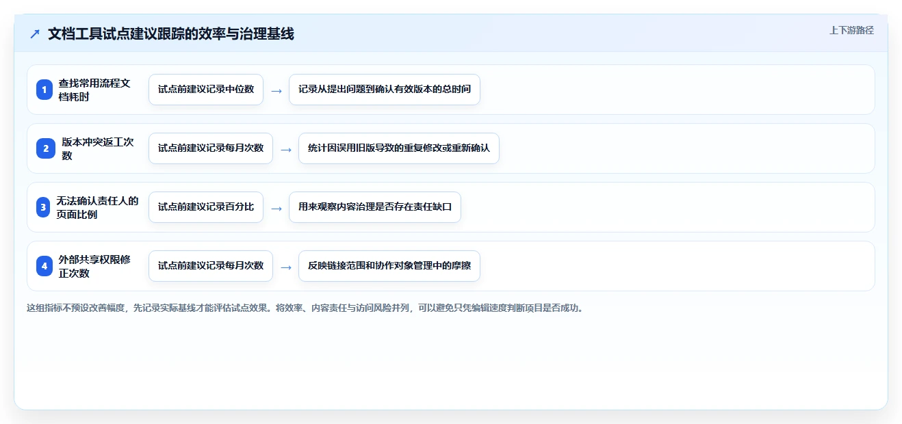Click the 记录从提出问题到确认有效版本的总时间 box
902x424 pixels.
pyautogui.click(x=385, y=90)
